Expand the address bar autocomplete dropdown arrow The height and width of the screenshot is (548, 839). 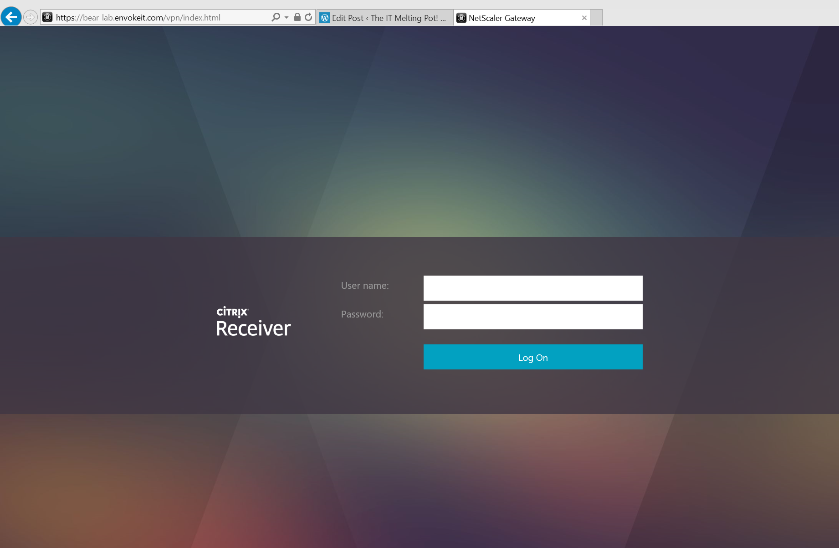point(286,17)
